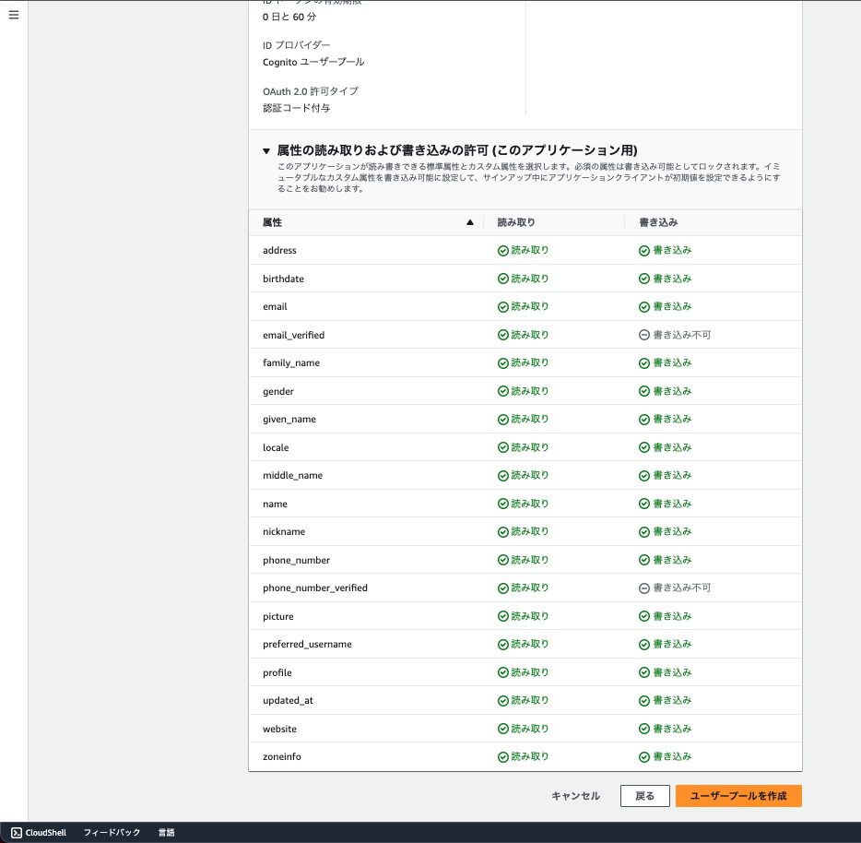Select the address attribute name
Screen dimensions: 861x843
[x=279, y=250]
